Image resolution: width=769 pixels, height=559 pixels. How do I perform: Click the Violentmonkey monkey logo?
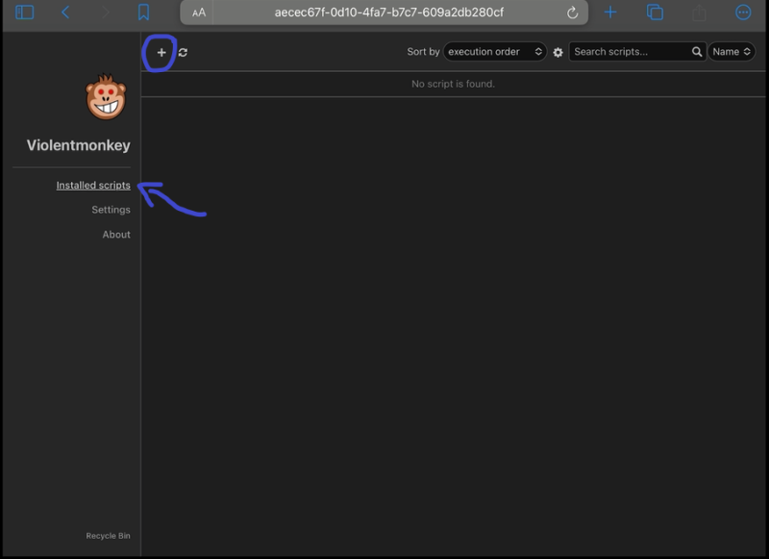(x=106, y=97)
